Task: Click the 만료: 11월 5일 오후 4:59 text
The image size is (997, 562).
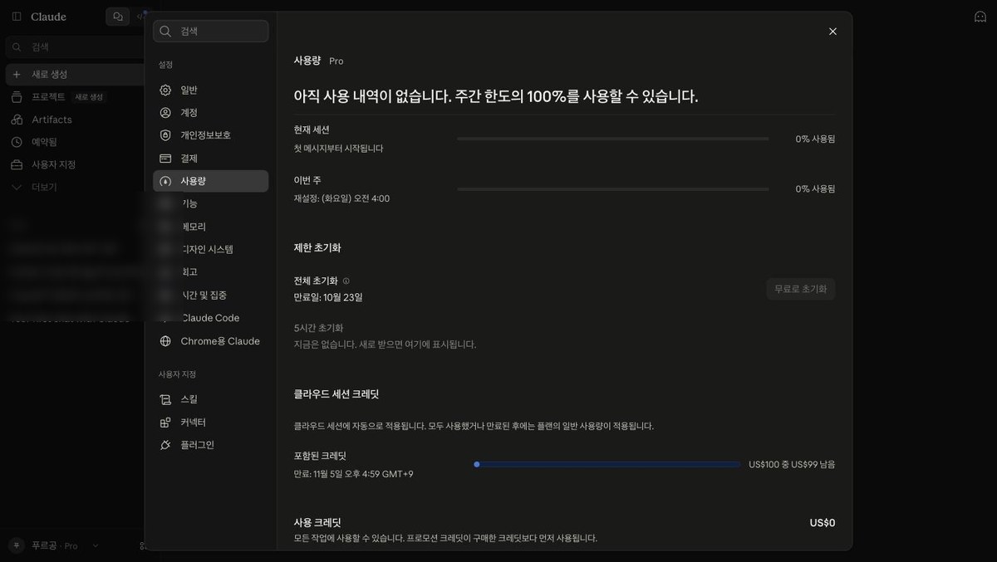Action: point(353,474)
